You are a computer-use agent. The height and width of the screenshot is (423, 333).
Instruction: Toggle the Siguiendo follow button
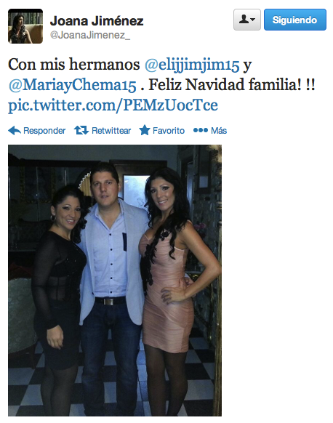295,20
